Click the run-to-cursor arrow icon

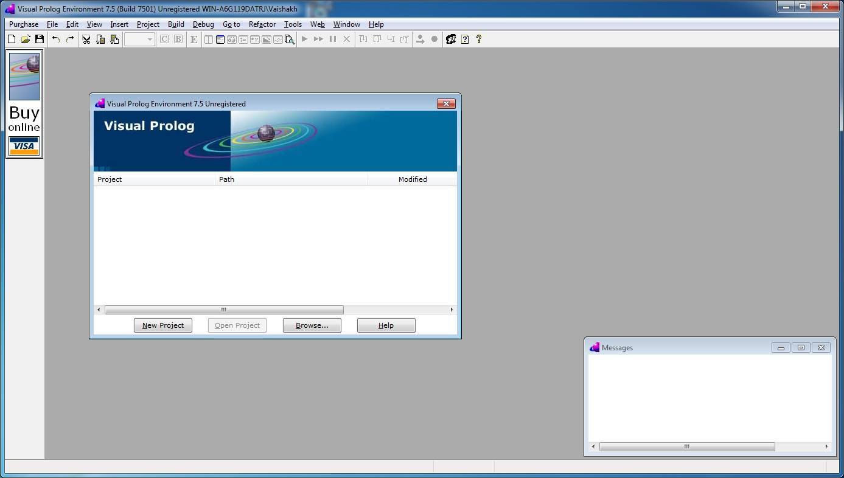pyautogui.click(x=420, y=39)
